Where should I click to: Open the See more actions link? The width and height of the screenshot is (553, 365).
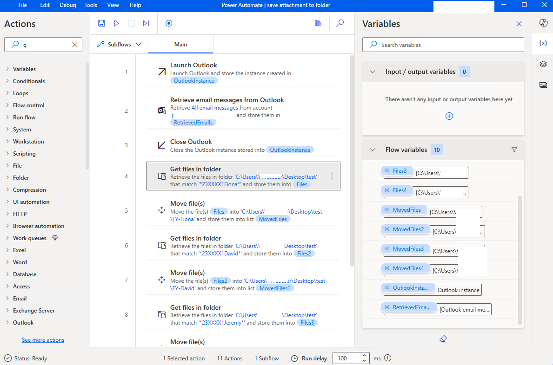click(43, 339)
